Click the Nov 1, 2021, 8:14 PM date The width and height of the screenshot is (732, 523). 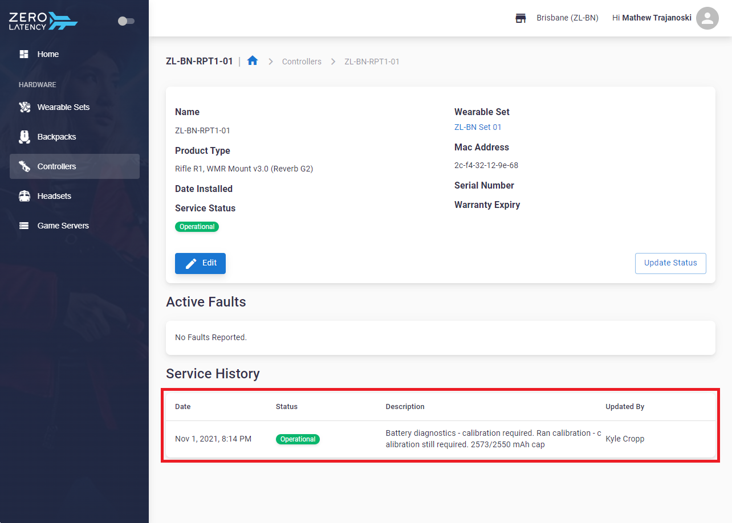click(x=213, y=439)
